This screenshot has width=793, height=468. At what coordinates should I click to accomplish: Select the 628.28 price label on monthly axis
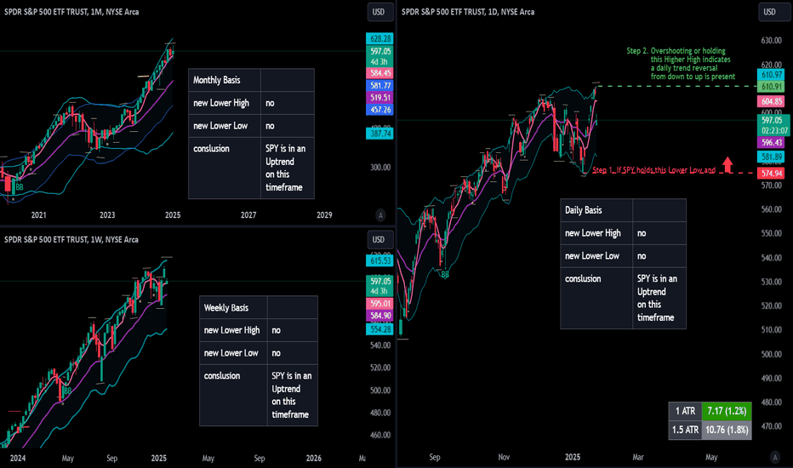point(379,38)
